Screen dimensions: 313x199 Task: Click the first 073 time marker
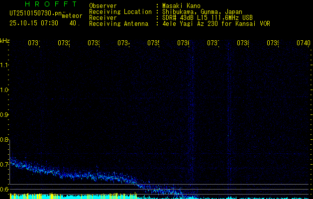(x=33, y=43)
